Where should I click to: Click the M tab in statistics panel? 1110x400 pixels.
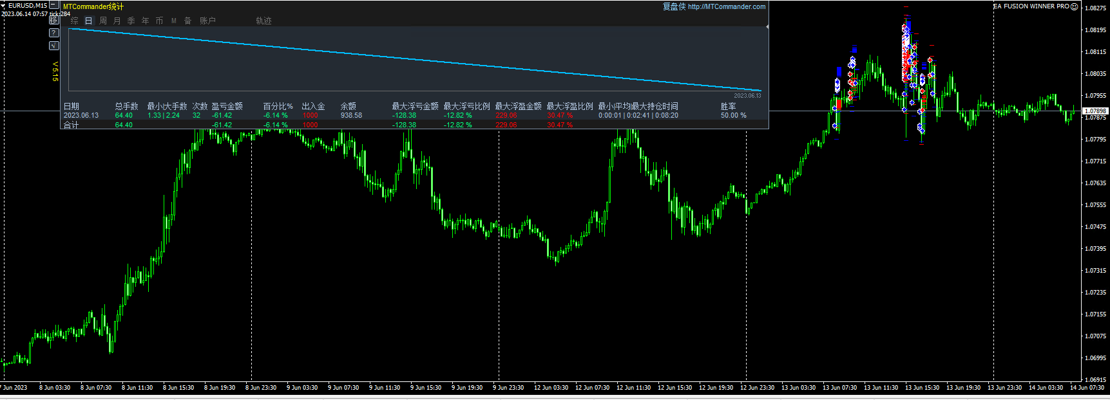(x=174, y=21)
